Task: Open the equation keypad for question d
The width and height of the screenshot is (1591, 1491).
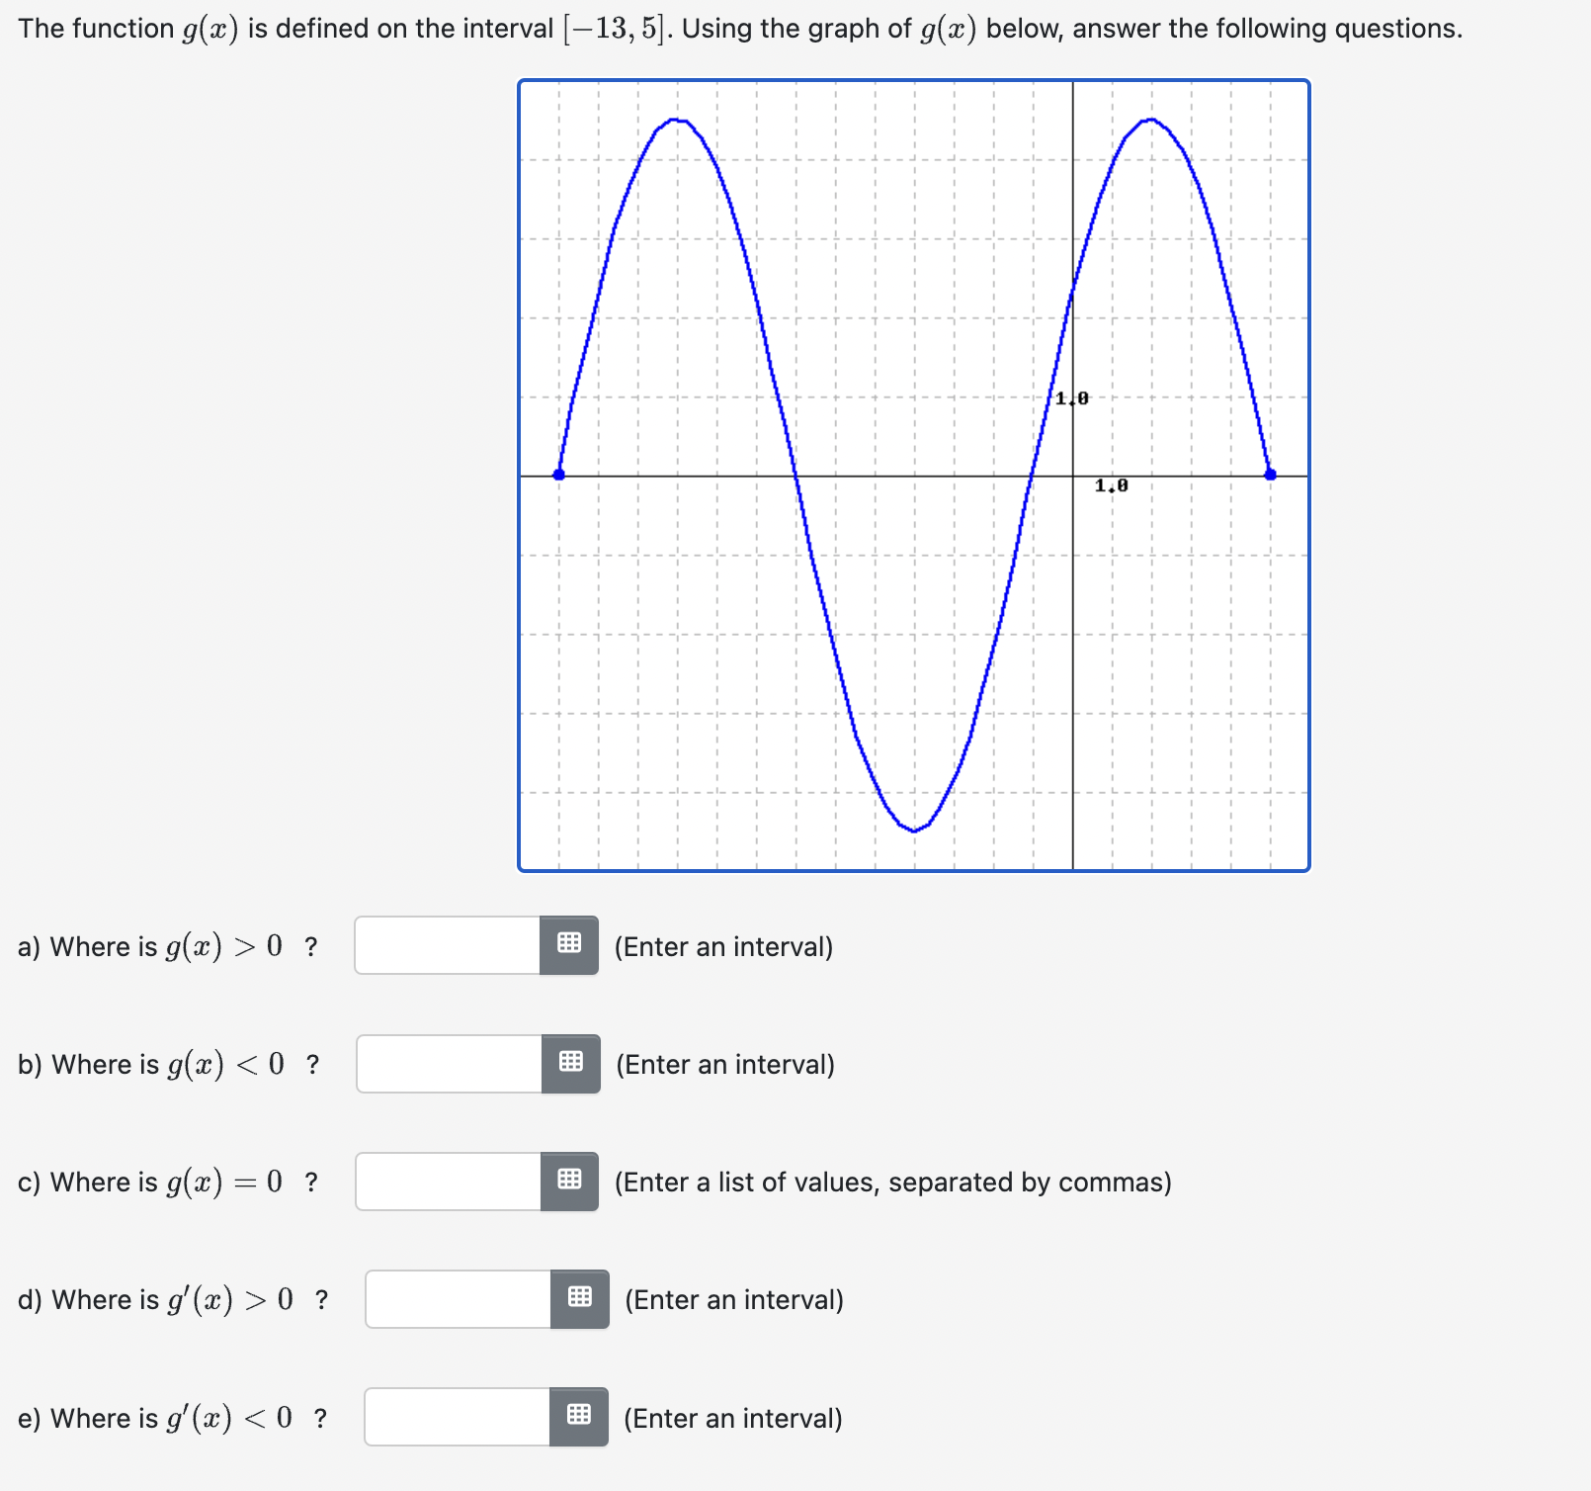Action: (579, 1299)
